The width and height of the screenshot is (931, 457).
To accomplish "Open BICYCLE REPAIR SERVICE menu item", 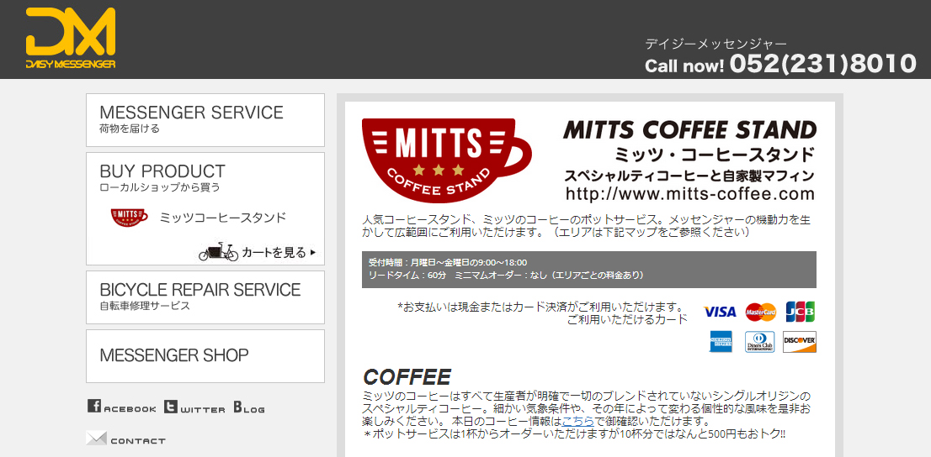I will (205, 297).
